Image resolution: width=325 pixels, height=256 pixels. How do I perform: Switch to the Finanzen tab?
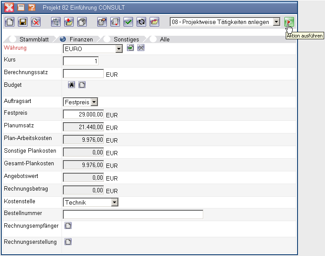pyautogui.click(x=81, y=39)
